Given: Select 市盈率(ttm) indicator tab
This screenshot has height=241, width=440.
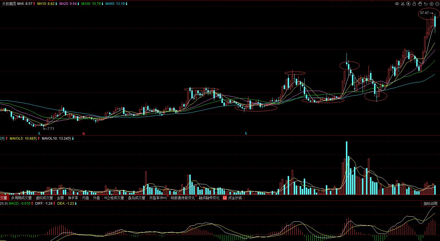Looking at the screenshot, I should (158, 198).
